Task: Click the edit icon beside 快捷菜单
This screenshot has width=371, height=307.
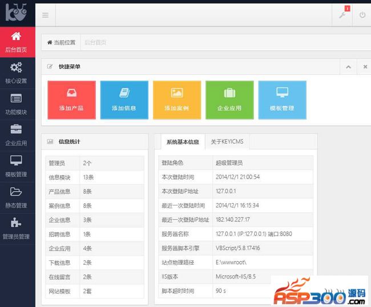Action: [50, 66]
